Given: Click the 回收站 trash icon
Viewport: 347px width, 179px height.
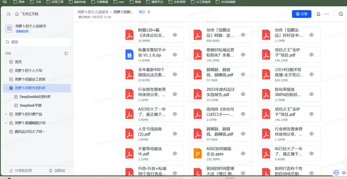Looking at the screenshot, I should point(51,171).
